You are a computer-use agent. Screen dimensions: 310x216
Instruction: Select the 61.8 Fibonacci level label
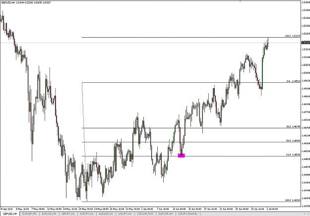pyautogui.click(x=293, y=155)
